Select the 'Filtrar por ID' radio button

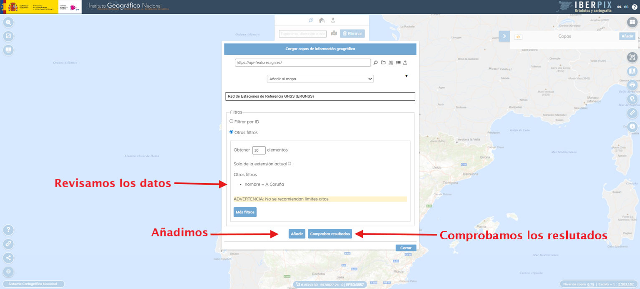tap(232, 121)
